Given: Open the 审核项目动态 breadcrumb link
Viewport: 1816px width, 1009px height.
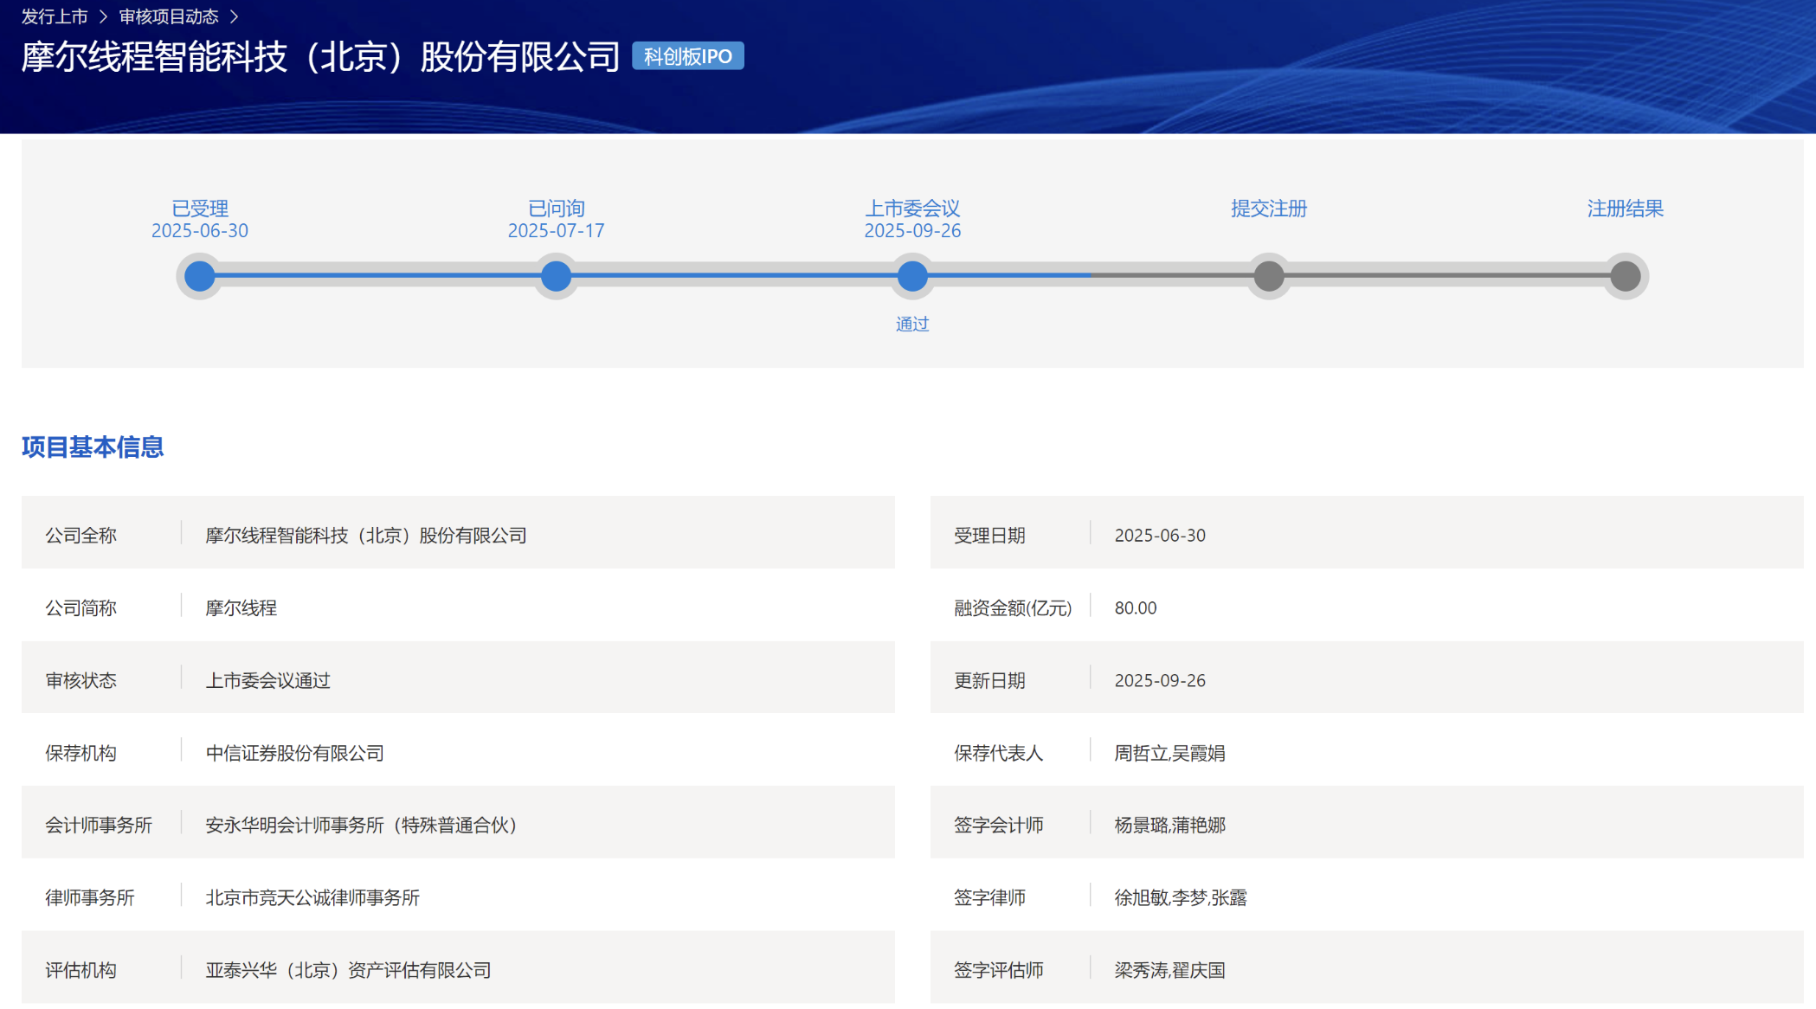Looking at the screenshot, I should point(169,16).
